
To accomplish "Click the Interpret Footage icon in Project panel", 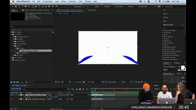I will point(11,82).
